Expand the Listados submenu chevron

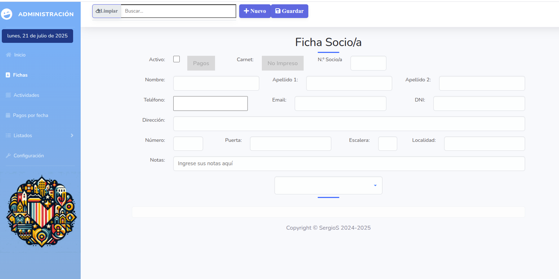coord(72,135)
